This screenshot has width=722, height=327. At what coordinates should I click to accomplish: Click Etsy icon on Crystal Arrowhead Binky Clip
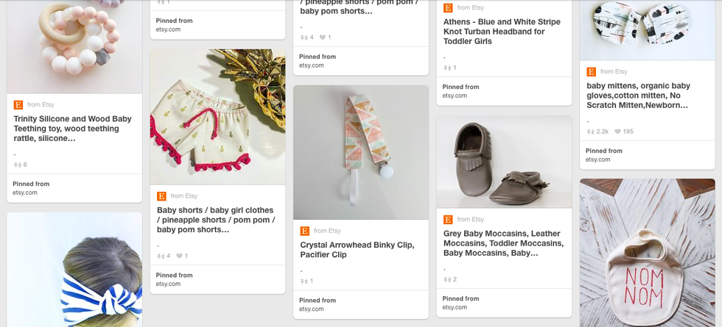tap(305, 231)
